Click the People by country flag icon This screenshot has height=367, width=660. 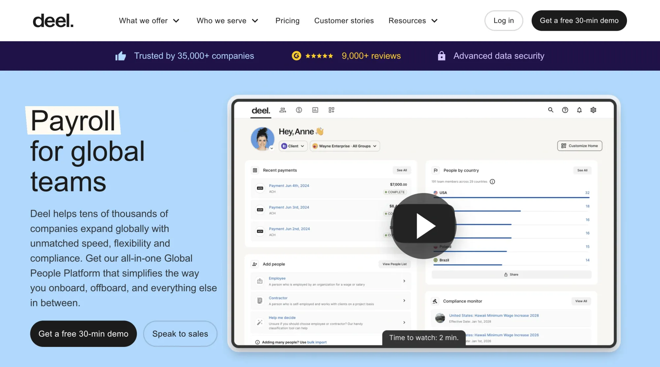(x=436, y=170)
